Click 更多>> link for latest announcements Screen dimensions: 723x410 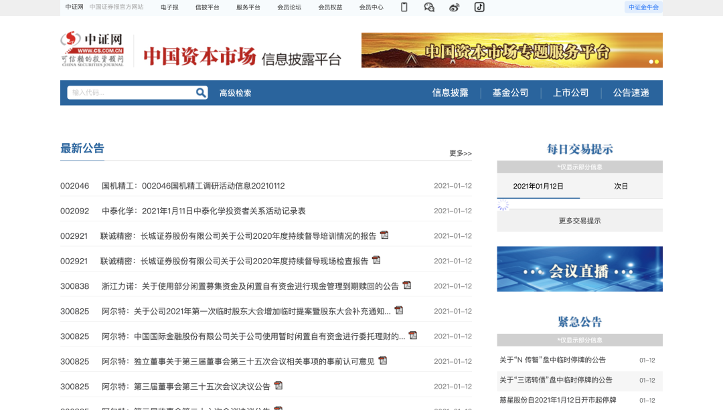click(x=460, y=153)
